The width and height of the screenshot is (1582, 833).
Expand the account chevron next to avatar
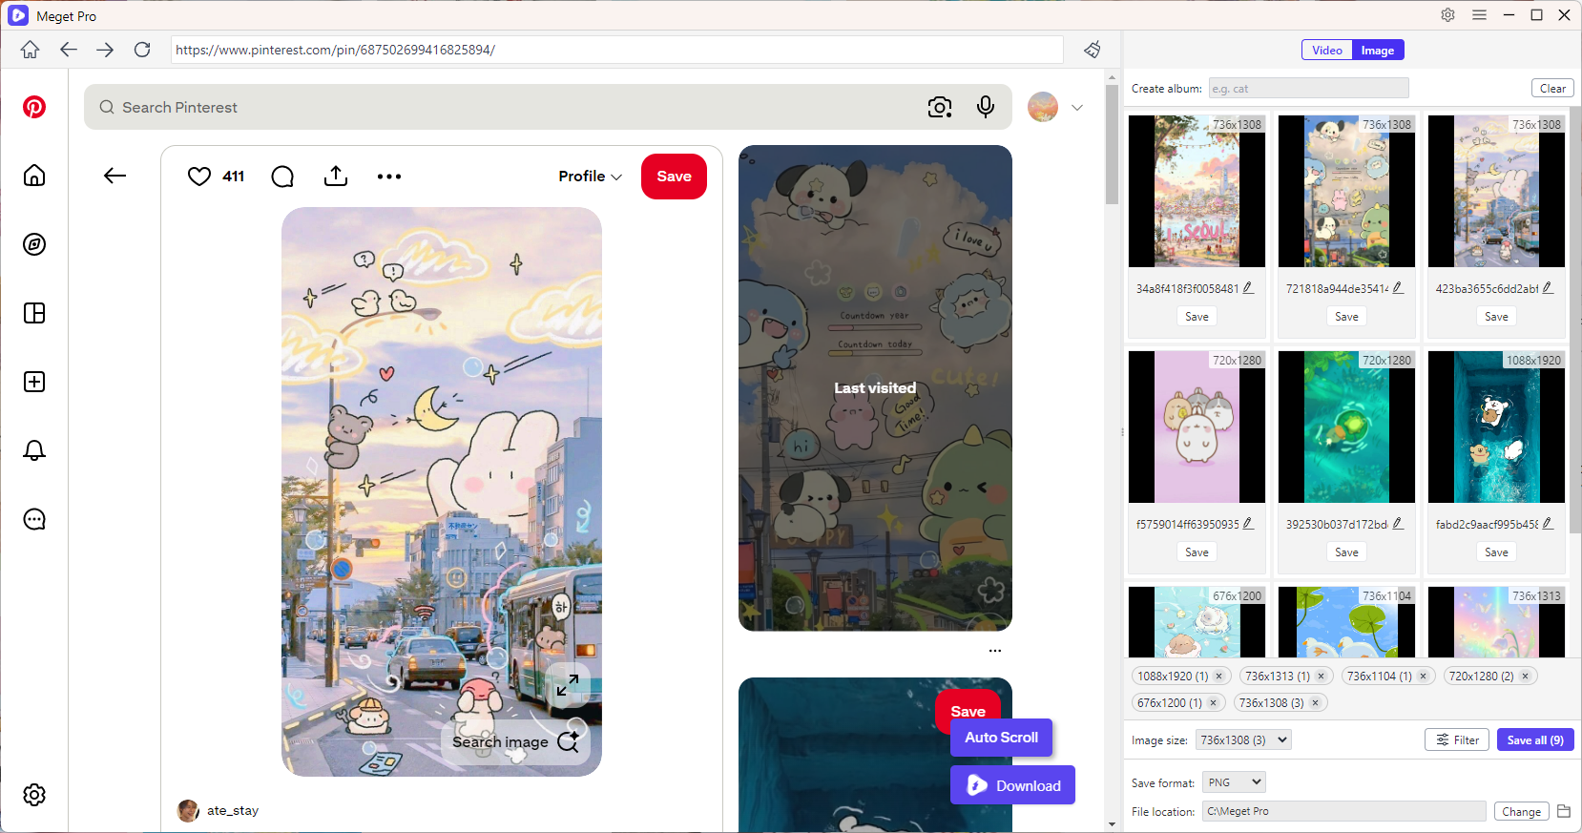[1077, 107]
